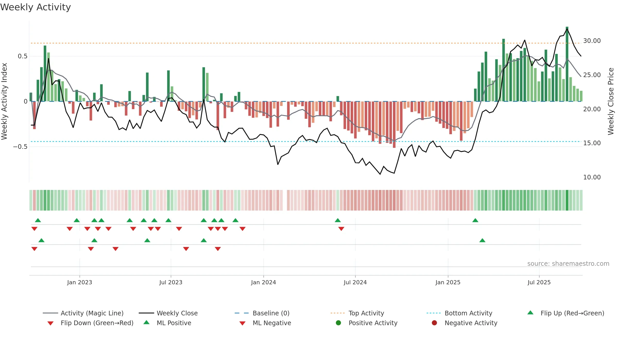The image size is (618, 347).
Task: Click the 20.00 price axis label
Action: (x=592, y=109)
